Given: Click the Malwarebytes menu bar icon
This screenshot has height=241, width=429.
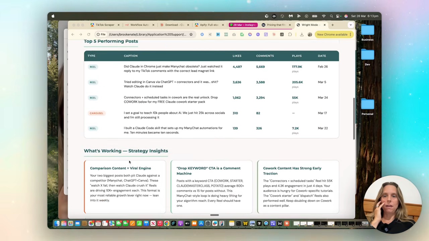Looking at the screenshot, I should (x=291, y=16).
